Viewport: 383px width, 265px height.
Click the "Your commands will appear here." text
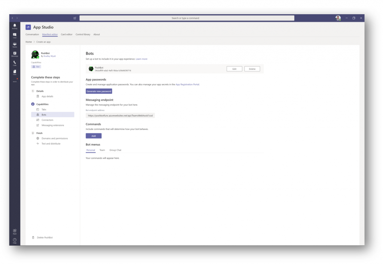pos(102,158)
